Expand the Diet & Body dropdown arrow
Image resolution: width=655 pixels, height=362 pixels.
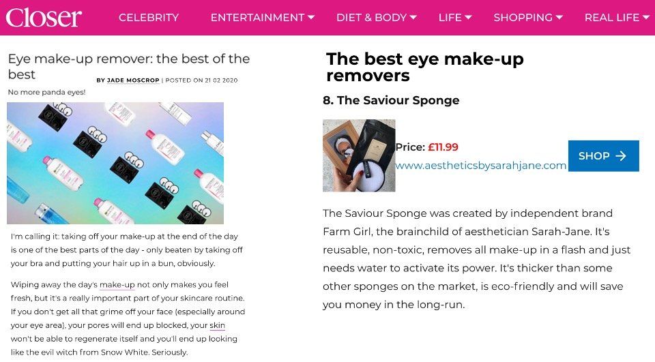[413, 18]
